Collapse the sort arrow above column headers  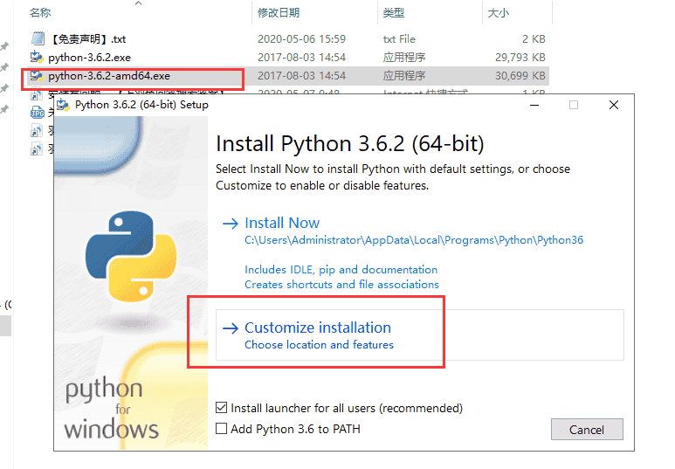click(140, 3)
